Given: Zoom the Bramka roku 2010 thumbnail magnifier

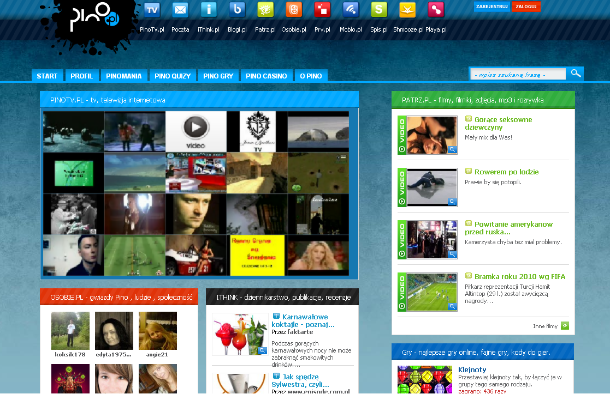Looking at the screenshot, I should pos(452,307).
